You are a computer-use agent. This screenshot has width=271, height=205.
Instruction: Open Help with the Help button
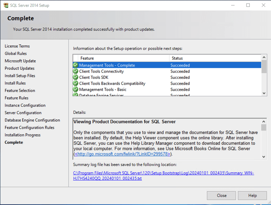[252, 196]
